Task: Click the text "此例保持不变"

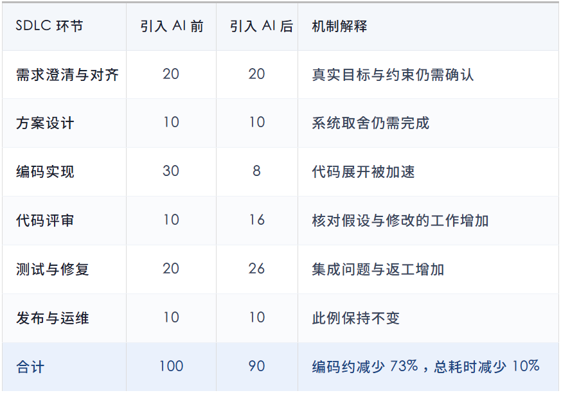Action: pyautogui.click(x=356, y=318)
